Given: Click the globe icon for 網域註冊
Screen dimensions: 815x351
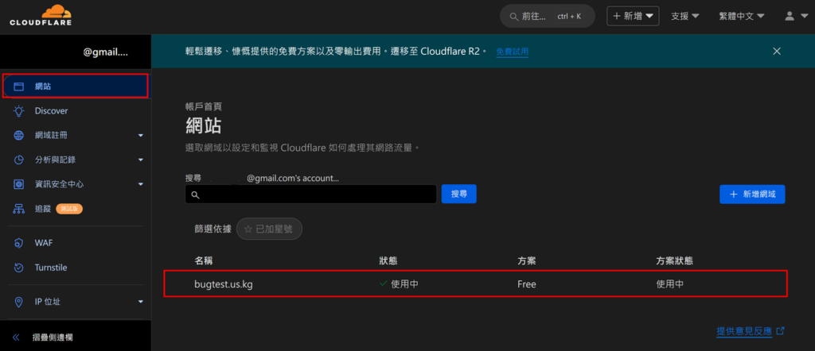Looking at the screenshot, I should click(x=19, y=136).
